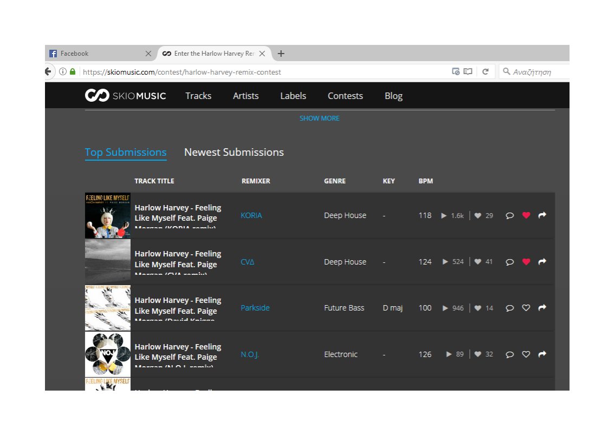Open reader view book icon
The height and width of the screenshot is (429, 608).
[468, 71]
